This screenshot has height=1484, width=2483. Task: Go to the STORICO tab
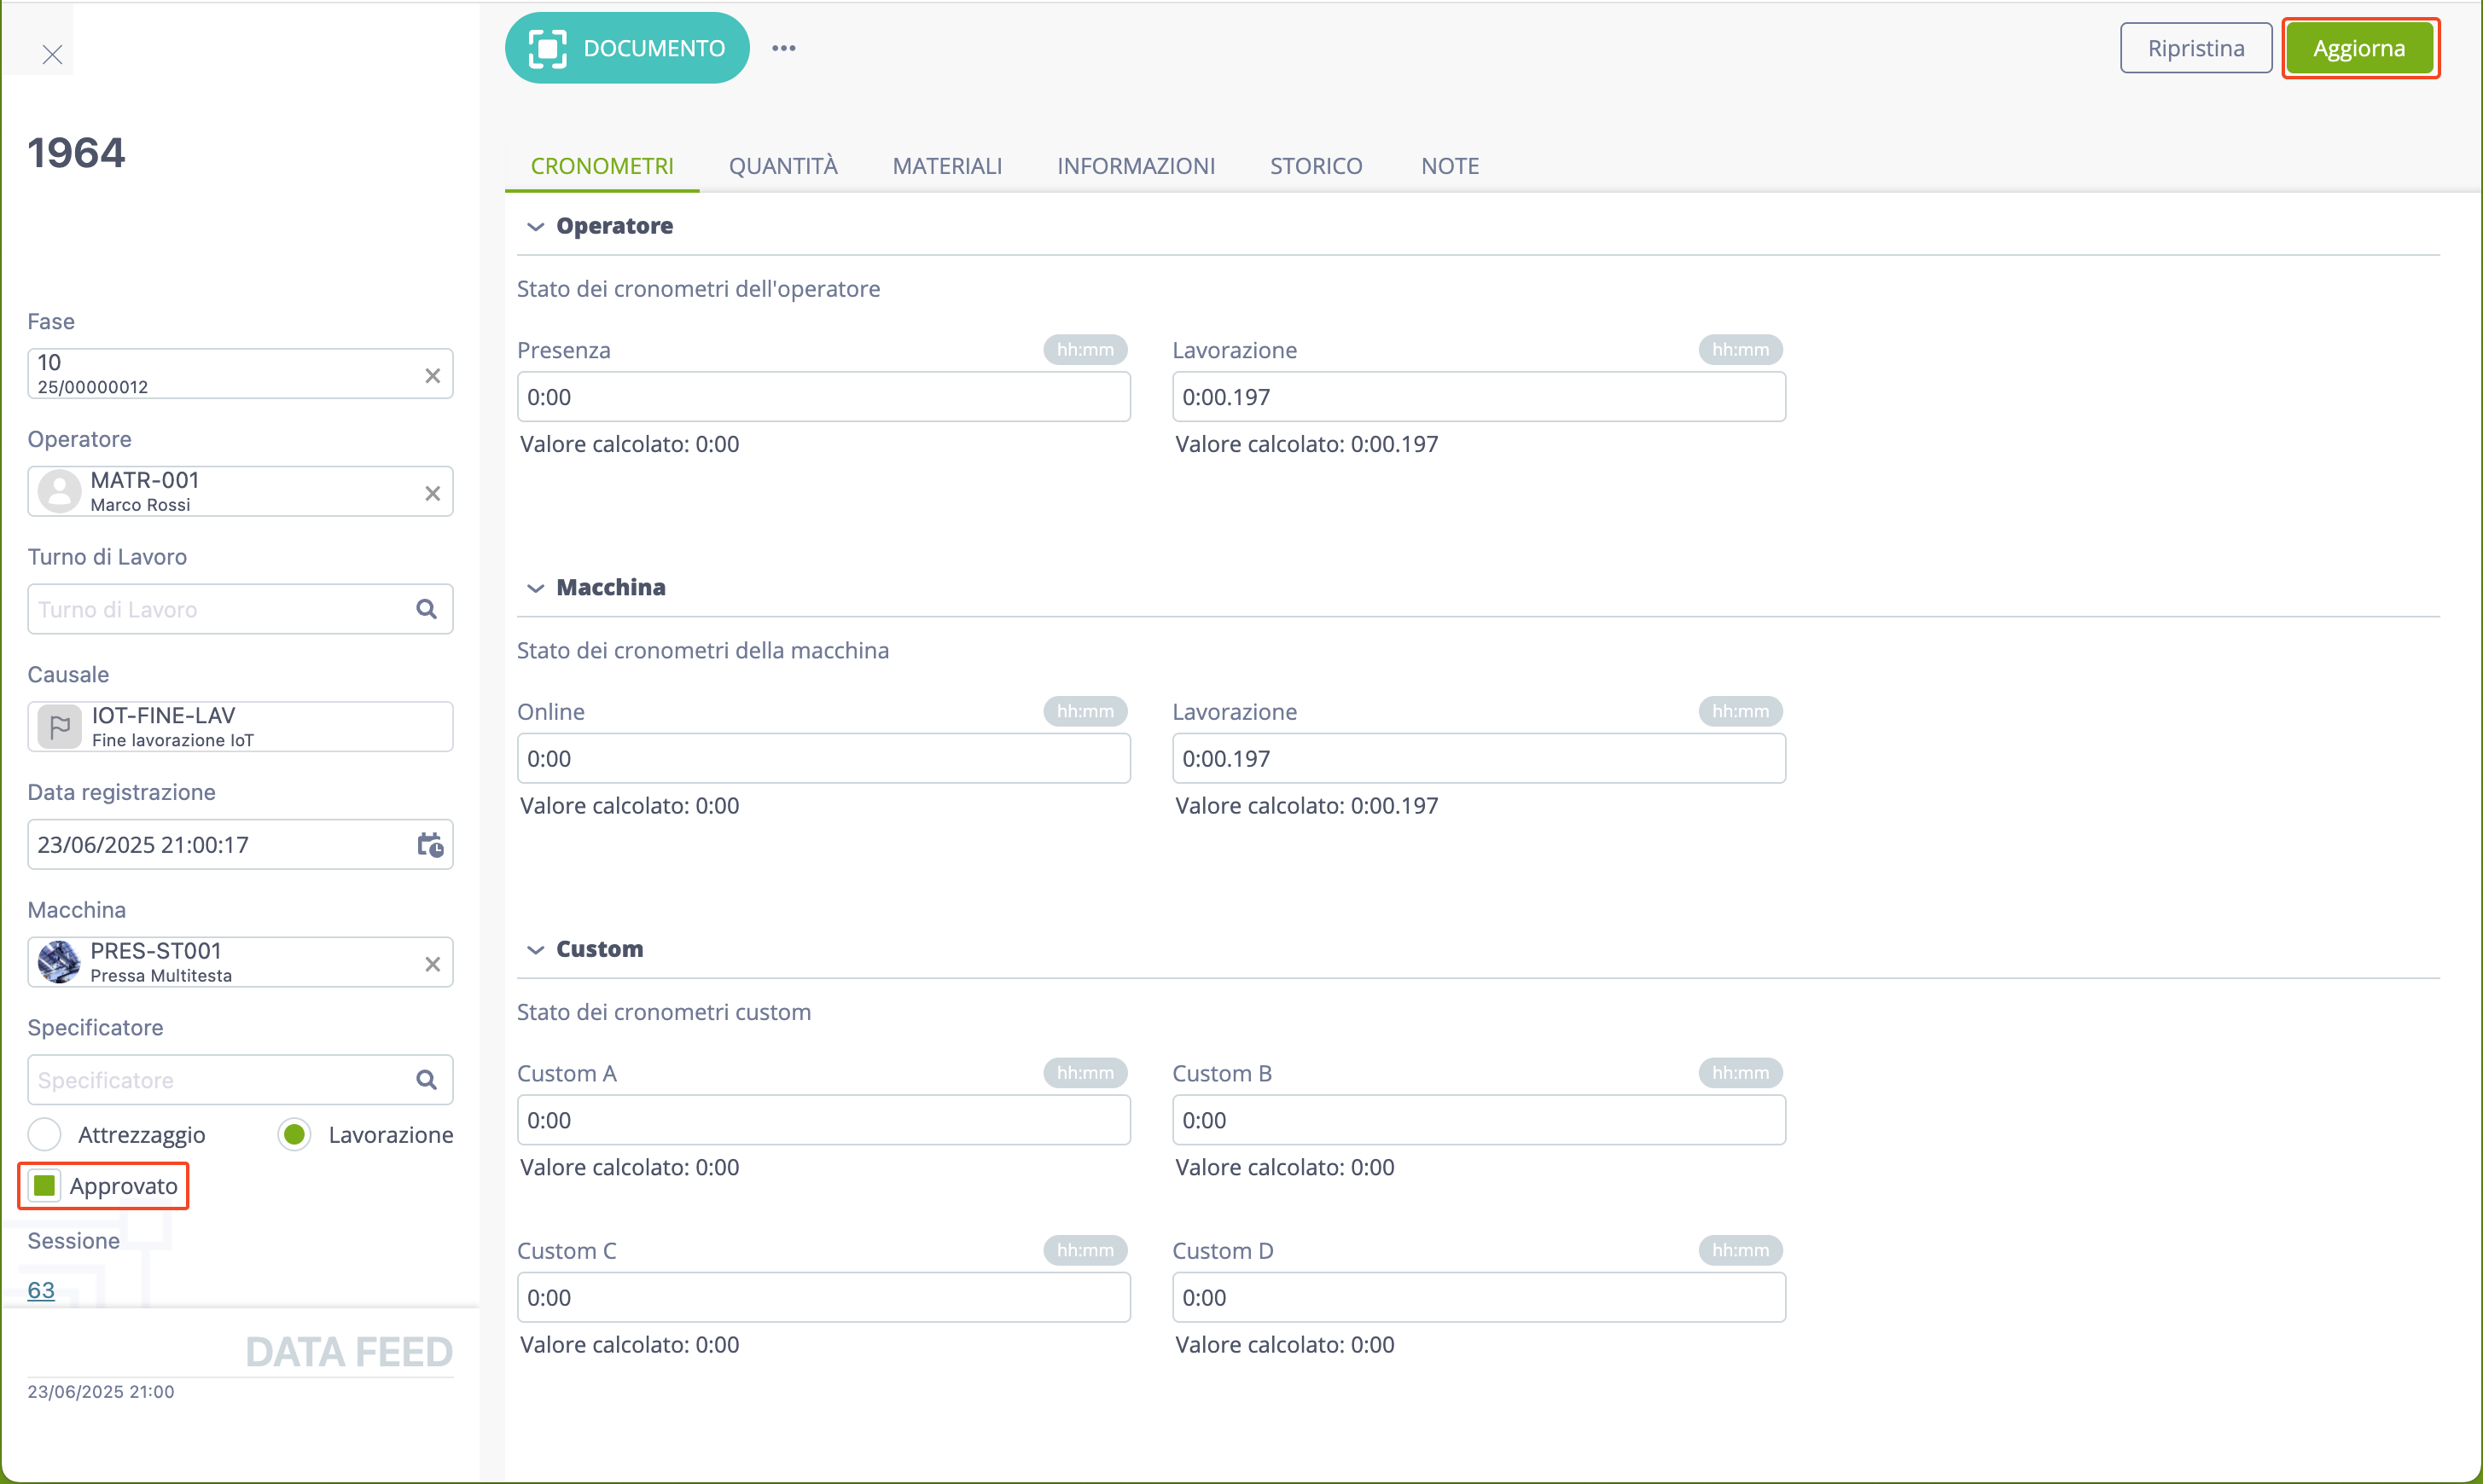(x=1317, y=166)
